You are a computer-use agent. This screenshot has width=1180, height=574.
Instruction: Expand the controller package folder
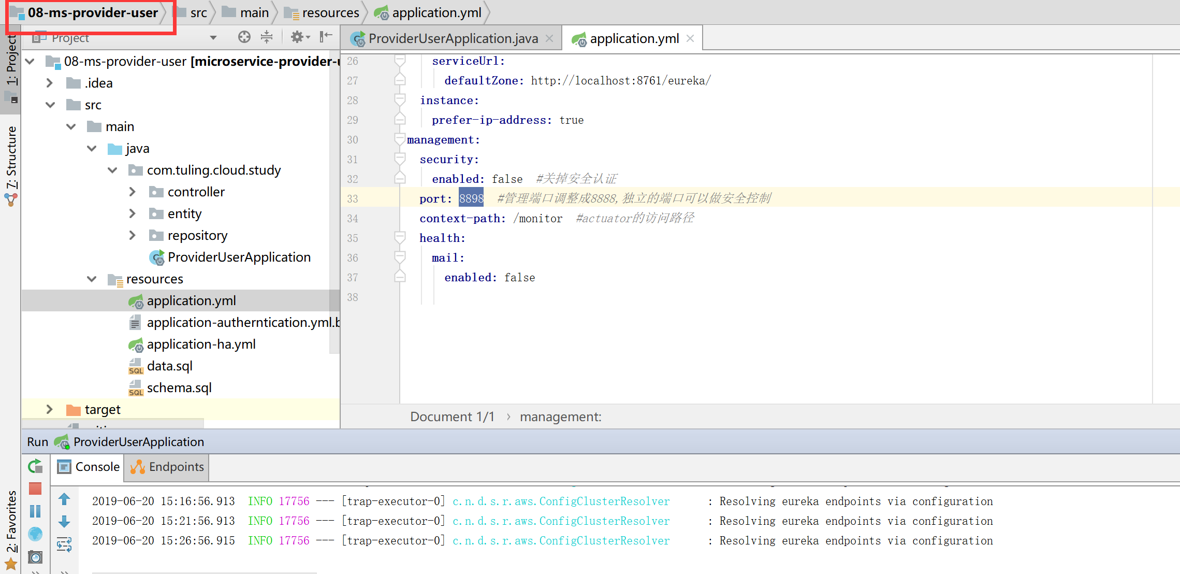(x=133, y=192)
